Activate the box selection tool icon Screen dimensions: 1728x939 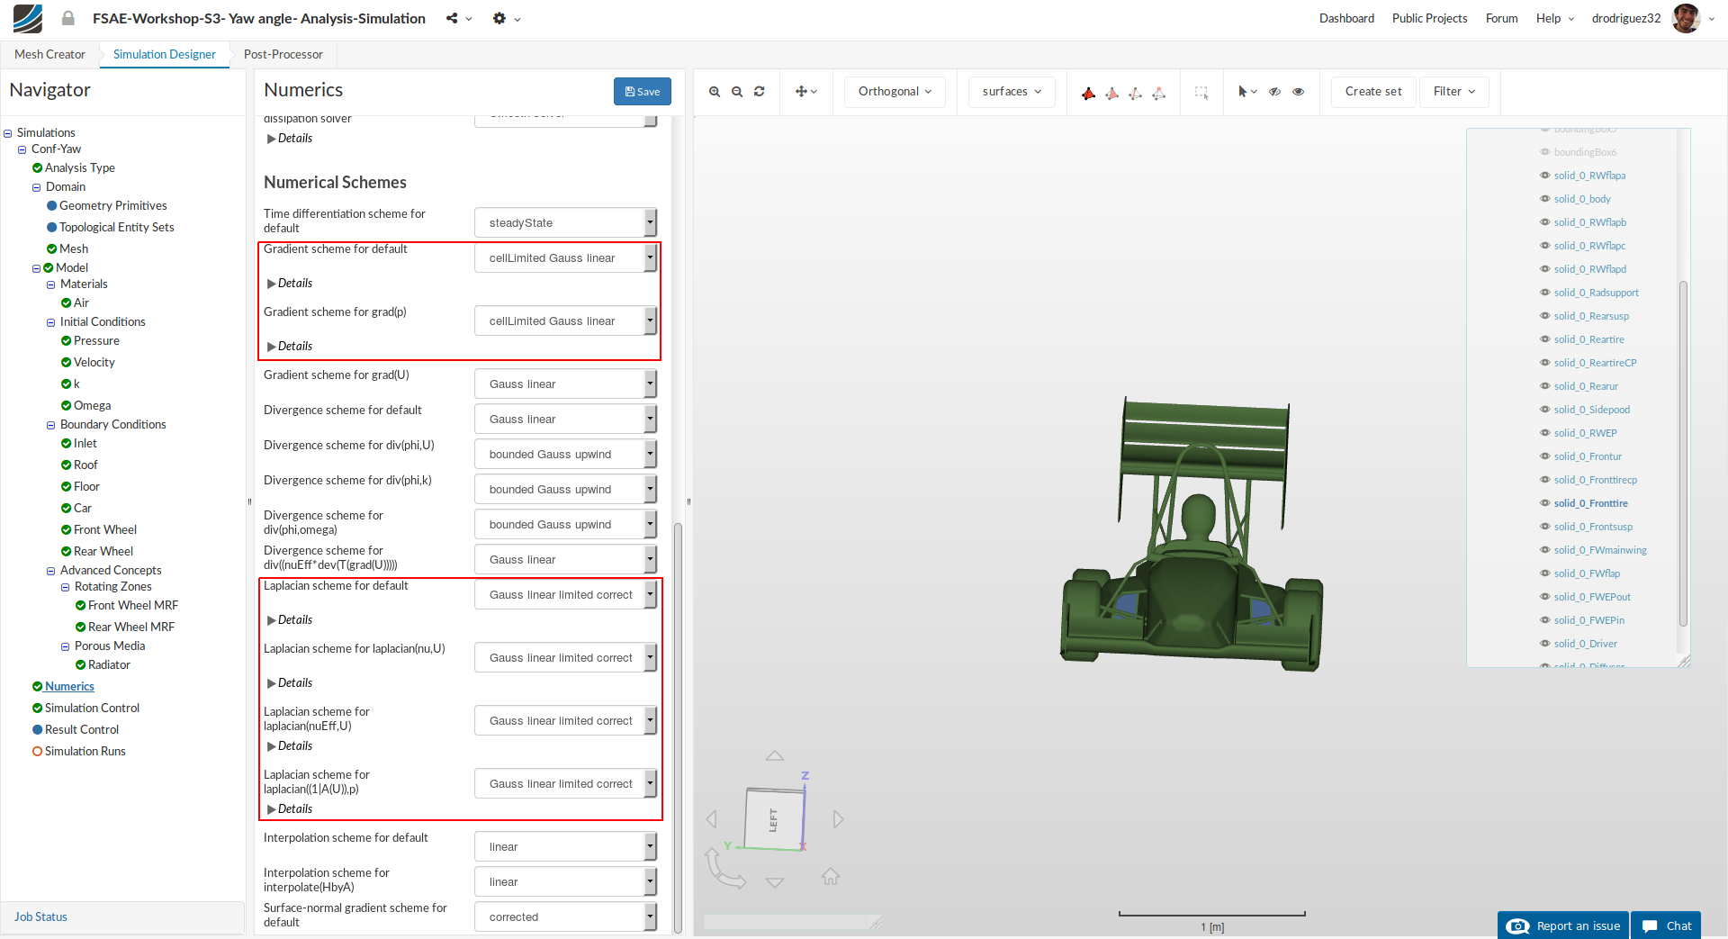point(1201,93)
